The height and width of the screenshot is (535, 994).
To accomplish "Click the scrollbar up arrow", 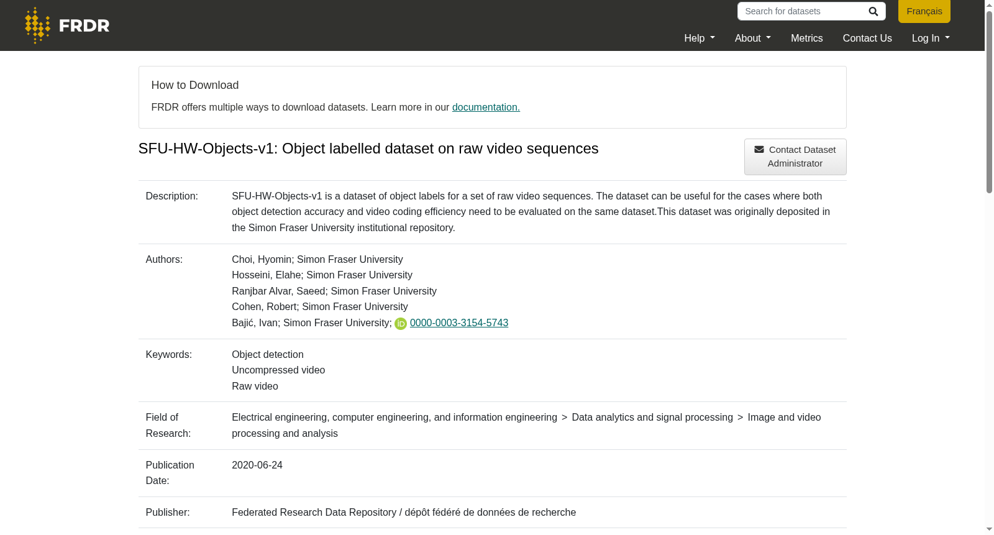I will (x=989, y=5).
